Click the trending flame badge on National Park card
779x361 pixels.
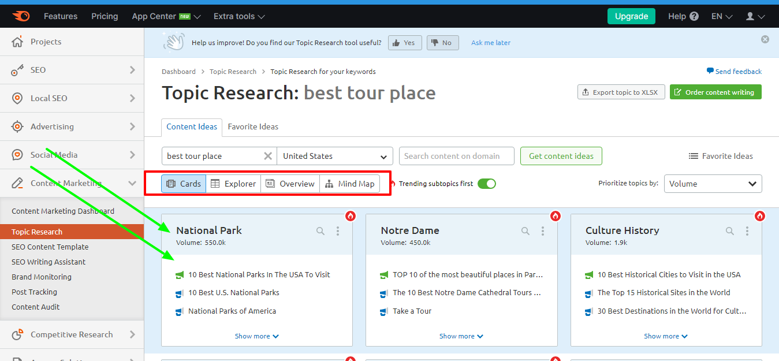click(x=351, y=216)
